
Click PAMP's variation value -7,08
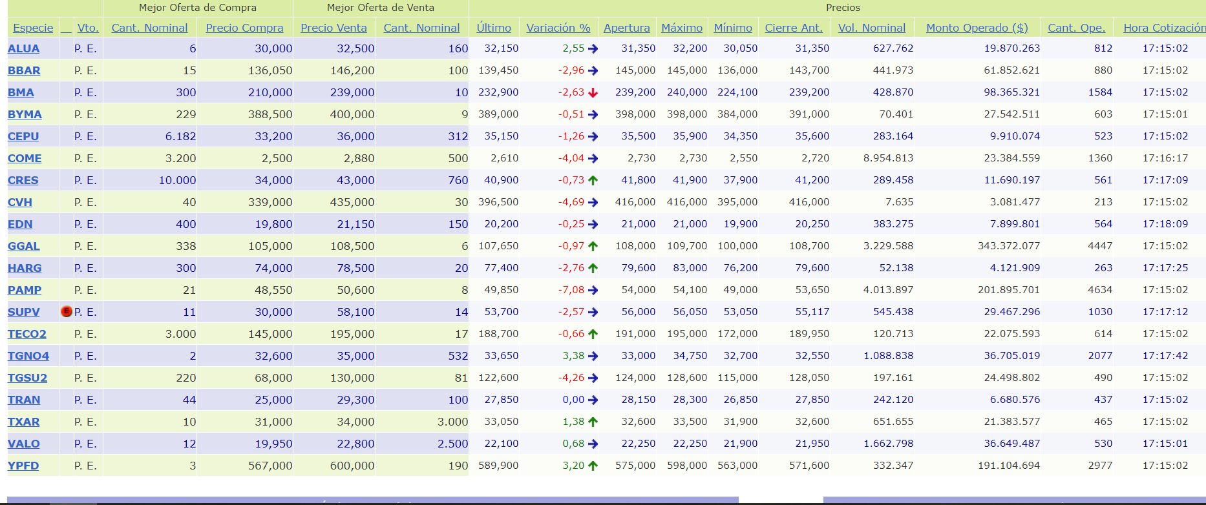(x=571, y=290)
